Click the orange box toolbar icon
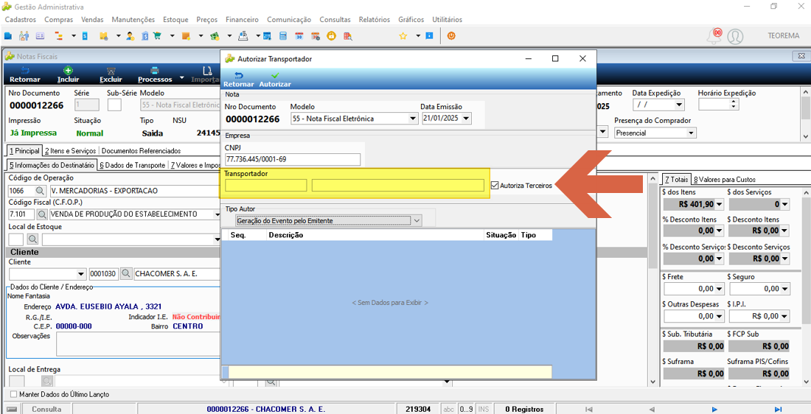Image resolution: width=811 pixels, height=414 pixels. (187, 36)
